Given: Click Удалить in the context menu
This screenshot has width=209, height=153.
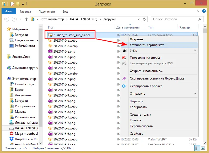Looking at the screenshot, I should pos(159,120).
